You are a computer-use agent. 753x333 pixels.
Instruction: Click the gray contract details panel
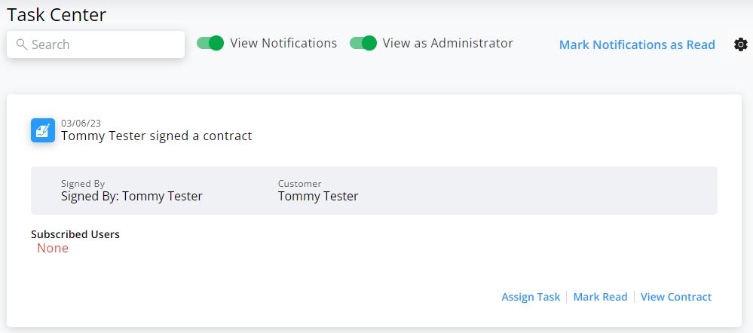click(528, 191)
